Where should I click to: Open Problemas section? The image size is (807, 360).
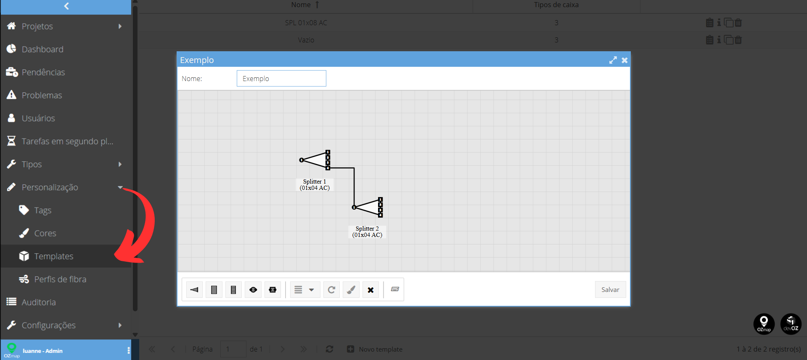point(66,95)
